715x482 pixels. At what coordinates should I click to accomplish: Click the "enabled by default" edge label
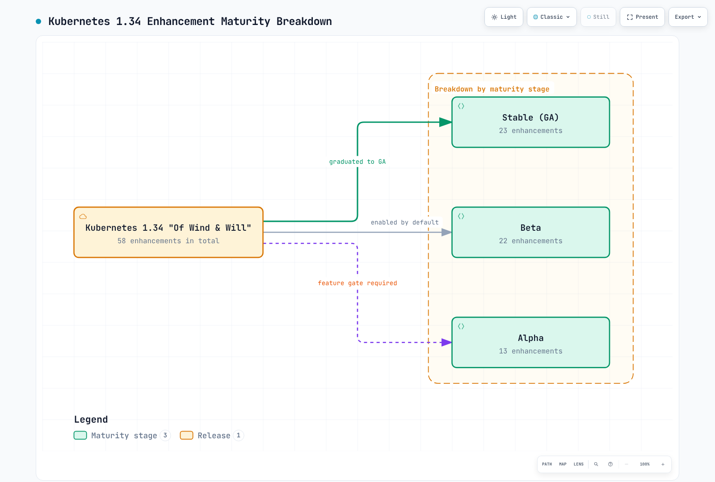pyautogui.click(x=405, y=222)
